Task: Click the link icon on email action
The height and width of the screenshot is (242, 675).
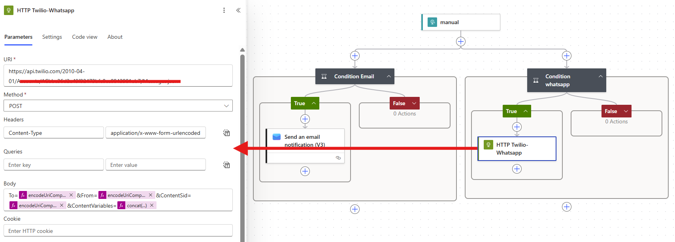Action: (338, 158)
